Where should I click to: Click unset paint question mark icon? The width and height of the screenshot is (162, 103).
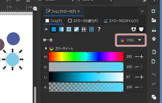pyautogui.click(x=99, y=29)
